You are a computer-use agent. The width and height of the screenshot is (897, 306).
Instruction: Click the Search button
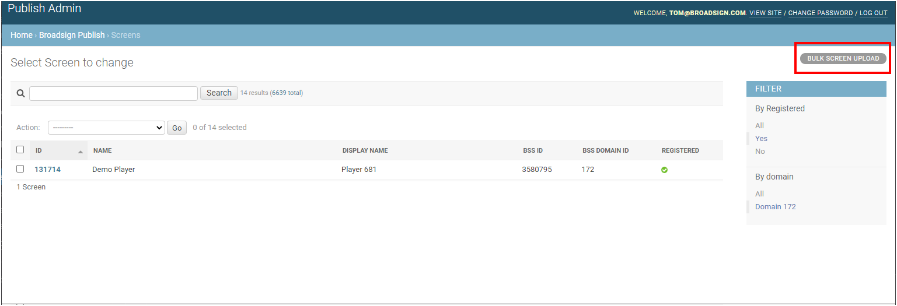(219, 93)
